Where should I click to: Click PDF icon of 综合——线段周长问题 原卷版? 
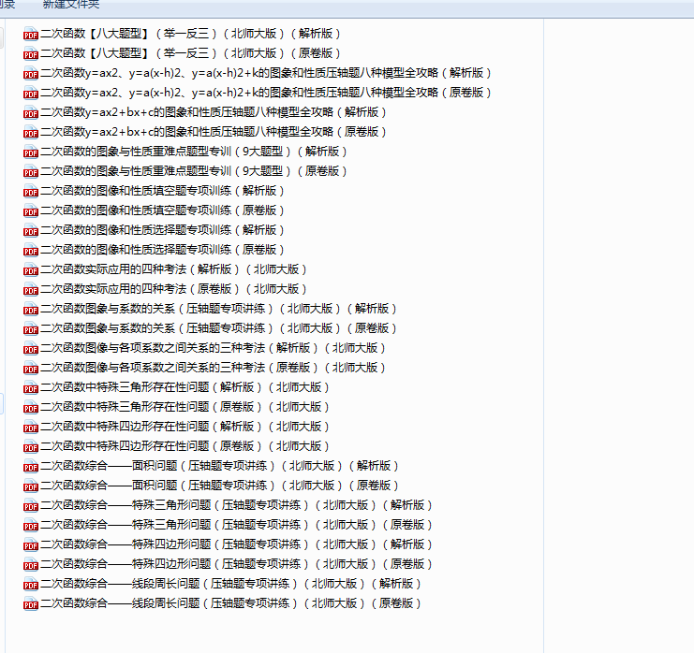tap(31, 603)
